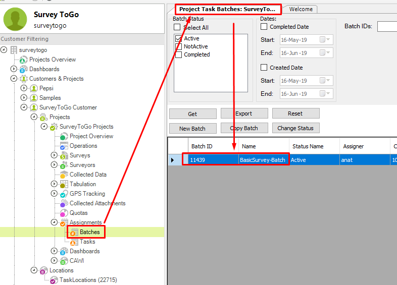Enable the Created Date filter checkbox
This screenshot has width=397, height=285.
264,67
